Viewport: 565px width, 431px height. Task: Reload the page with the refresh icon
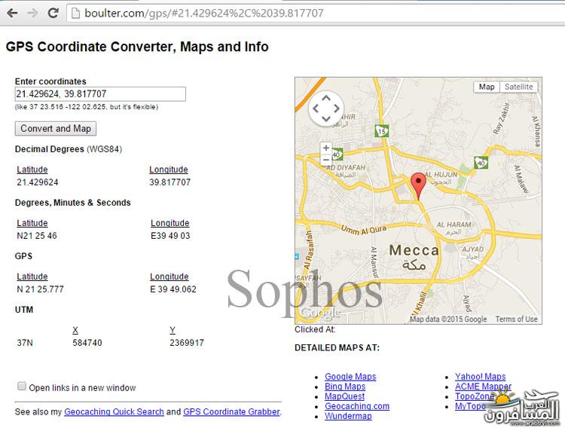53,14
